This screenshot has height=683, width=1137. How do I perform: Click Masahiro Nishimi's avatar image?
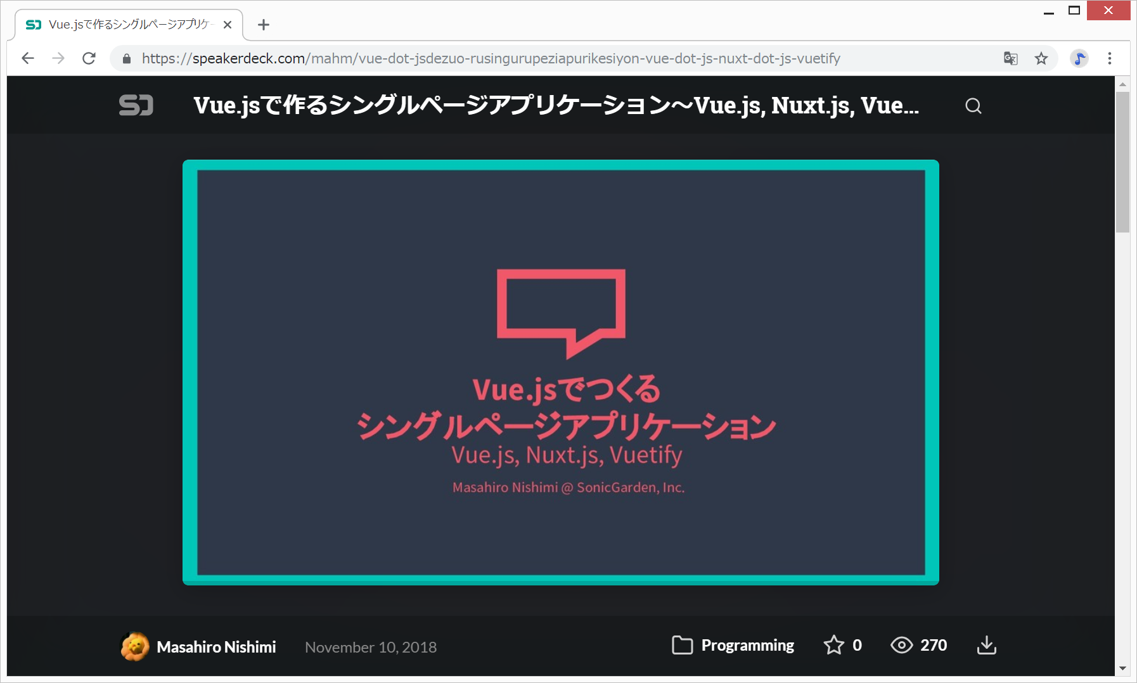pos(135,646)
